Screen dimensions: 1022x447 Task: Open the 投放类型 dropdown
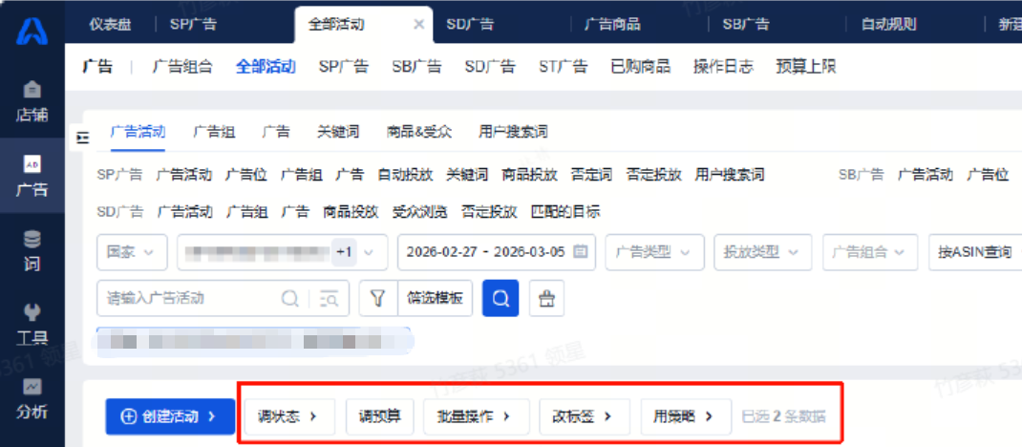click(x=762, y=252)
